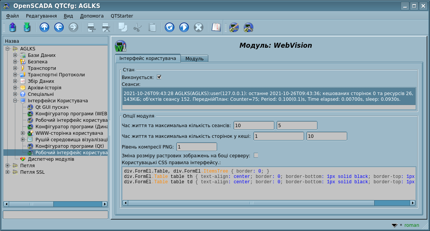This screenshot has width=430, height=231.
Task: Toggle the 'Виконується' checkbox
Action: [x=159, y=77]
